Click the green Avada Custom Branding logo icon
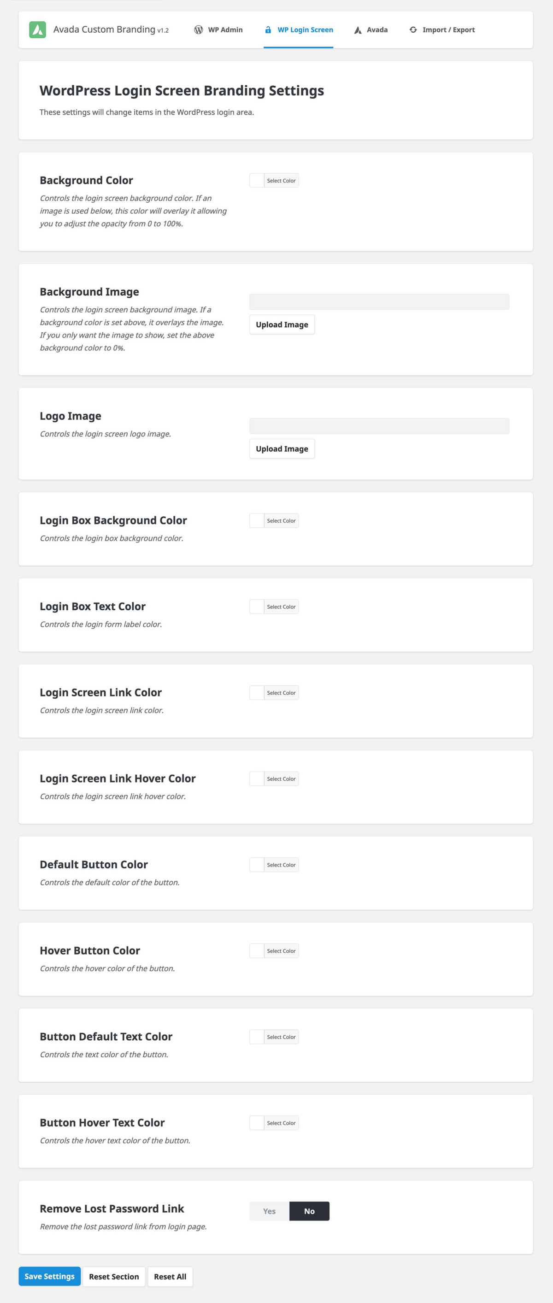 (x=37, y=29)
